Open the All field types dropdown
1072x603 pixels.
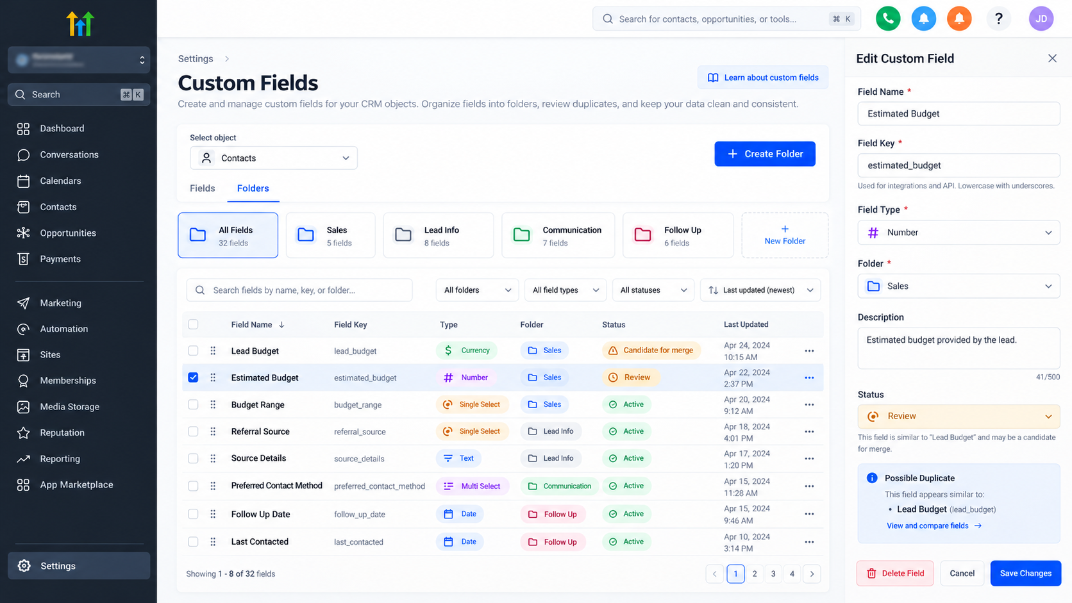pos(565,290)
